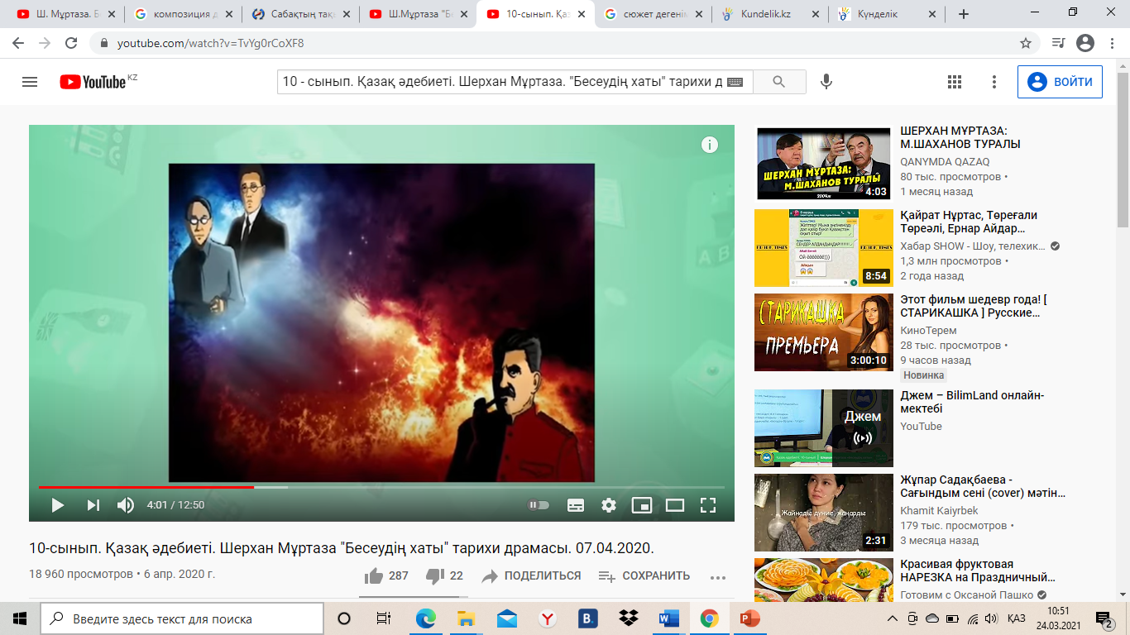Click the Khamit Kaiyrbek channel name

(x=939, y=510)
